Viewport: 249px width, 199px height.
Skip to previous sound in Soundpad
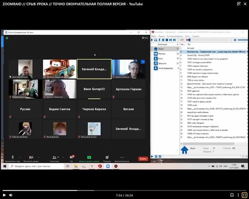pos(170,40)
